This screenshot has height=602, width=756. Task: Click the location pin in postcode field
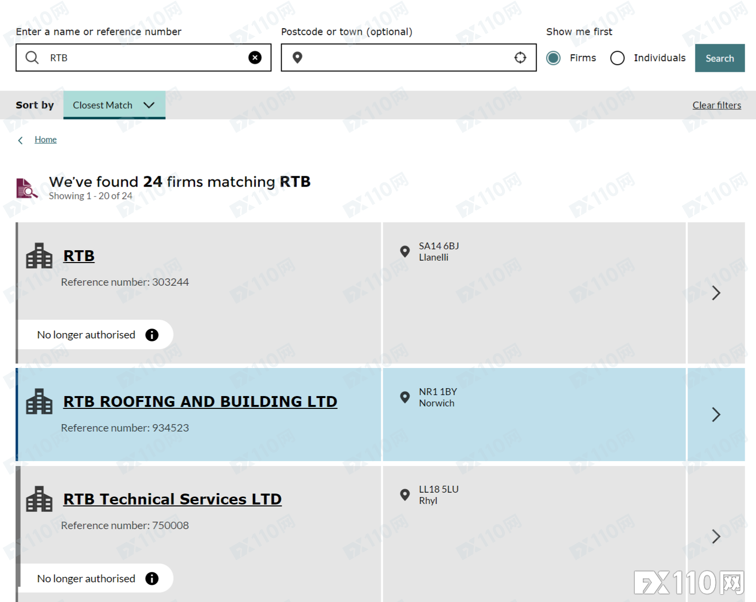(297, 58)
